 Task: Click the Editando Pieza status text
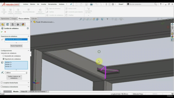pyautogui.click(x=138, y=94)
